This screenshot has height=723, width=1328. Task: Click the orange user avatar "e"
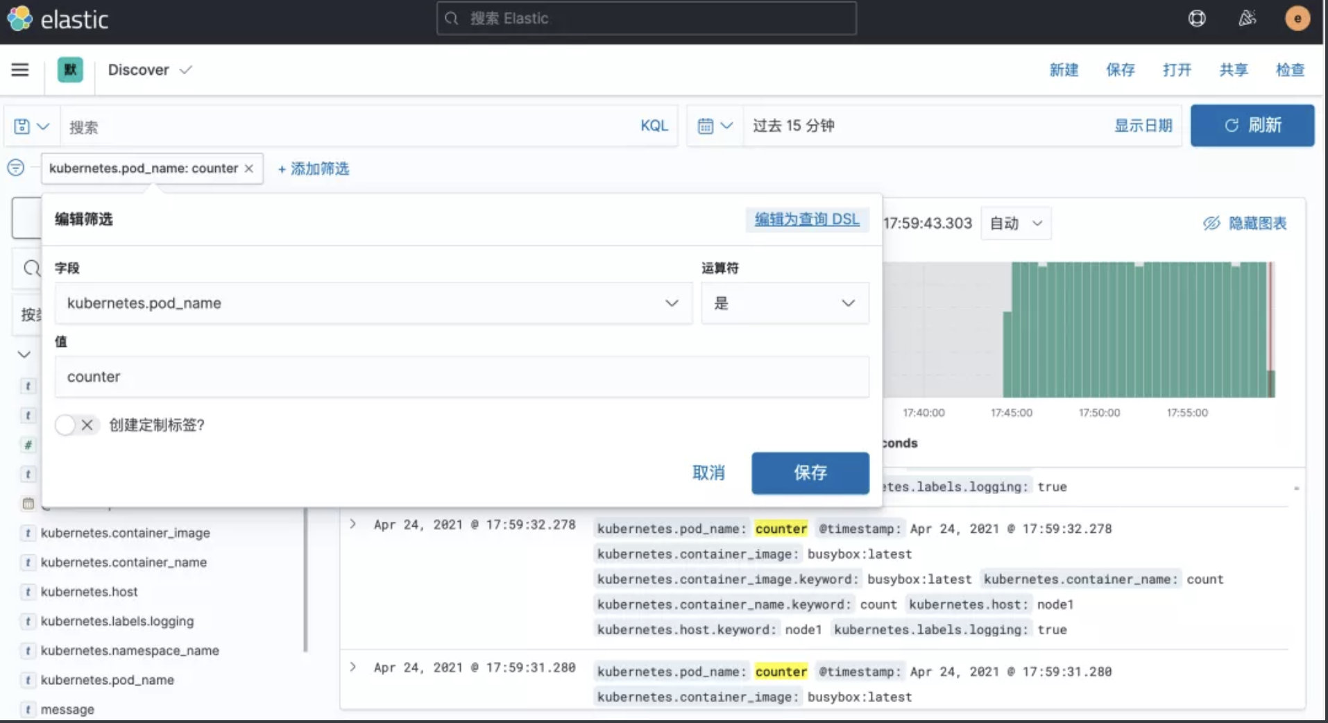pos(1297,19)
